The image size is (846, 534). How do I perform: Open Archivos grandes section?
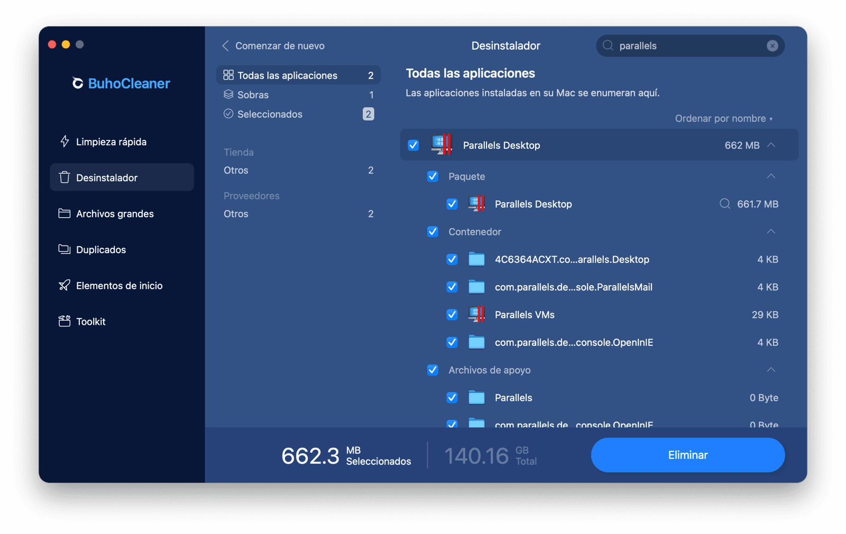(x=115, y=213)
